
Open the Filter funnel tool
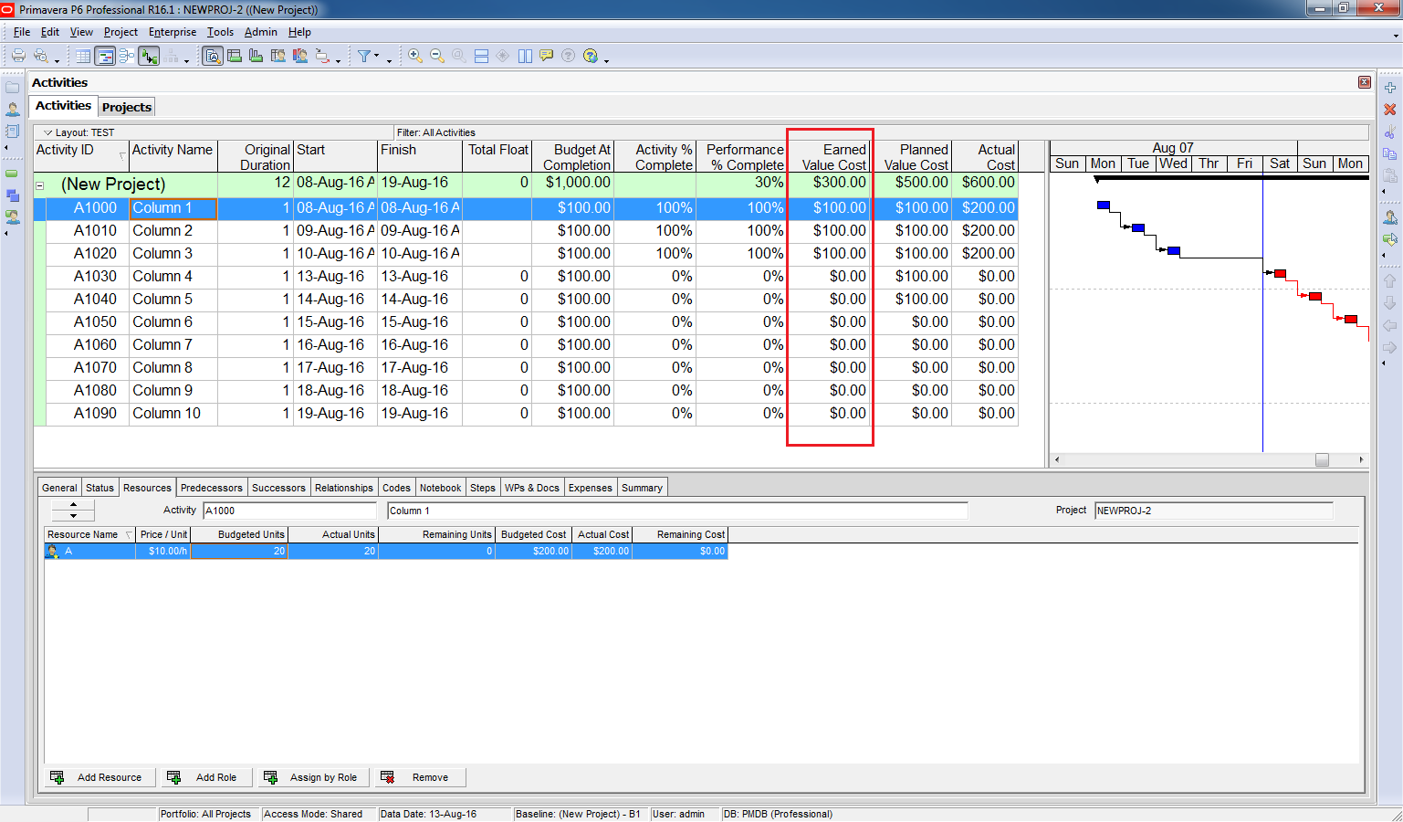pos(364,57)
